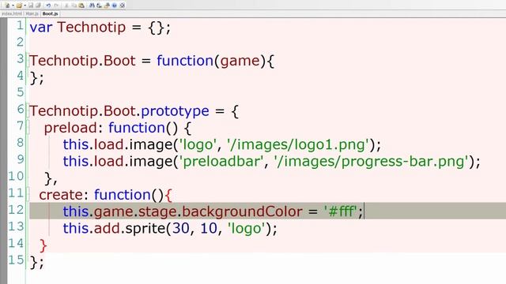506x284 pixels.
Task: Click the 'var' keyword on line 1
Action: pyautogui.click(x=41, y=28)
